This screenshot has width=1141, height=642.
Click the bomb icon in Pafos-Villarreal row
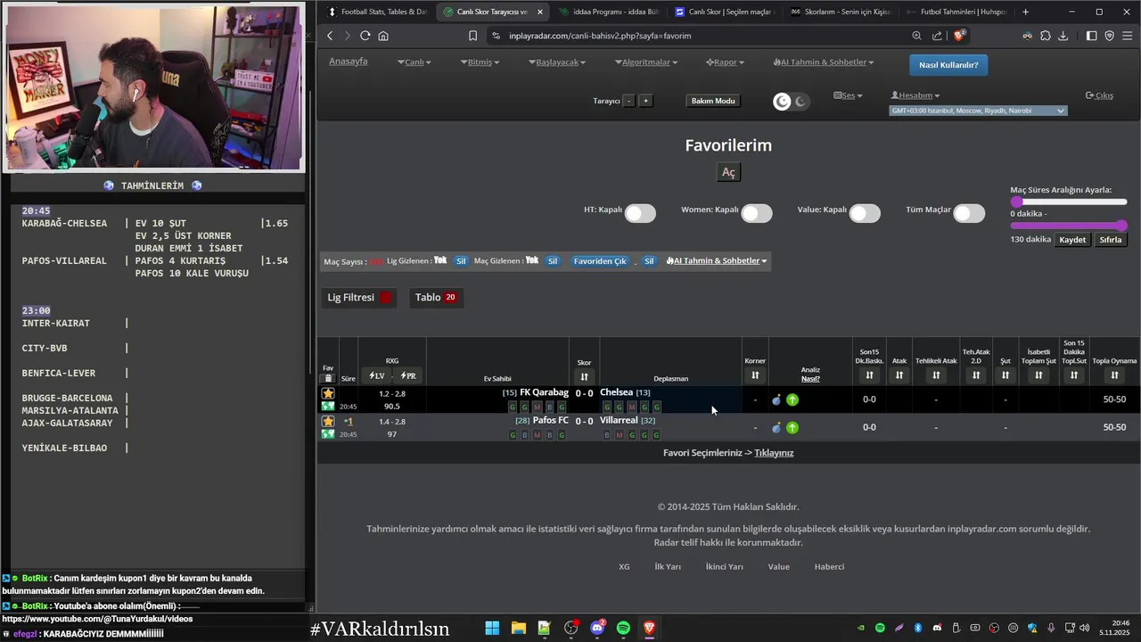pos(776,428)
